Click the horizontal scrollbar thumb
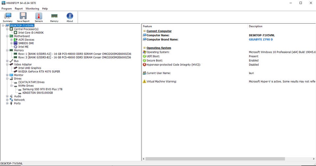Viewport: 316px width, 166px height. (x=215, y=159)
